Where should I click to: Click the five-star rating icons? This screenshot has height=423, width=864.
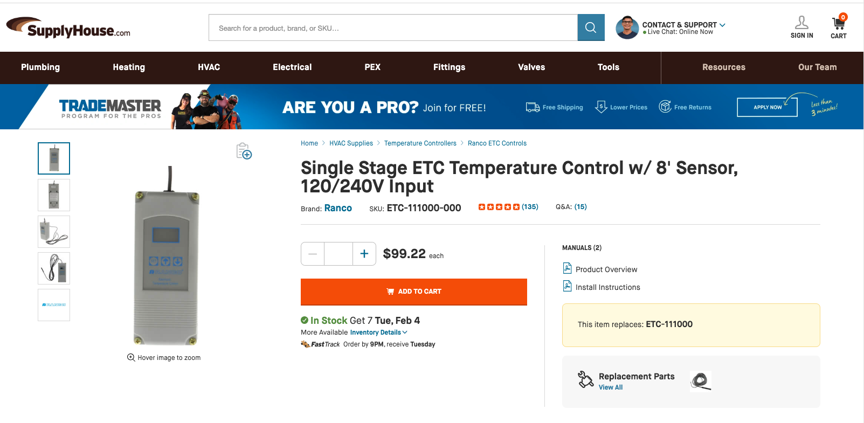pos(499,207)
